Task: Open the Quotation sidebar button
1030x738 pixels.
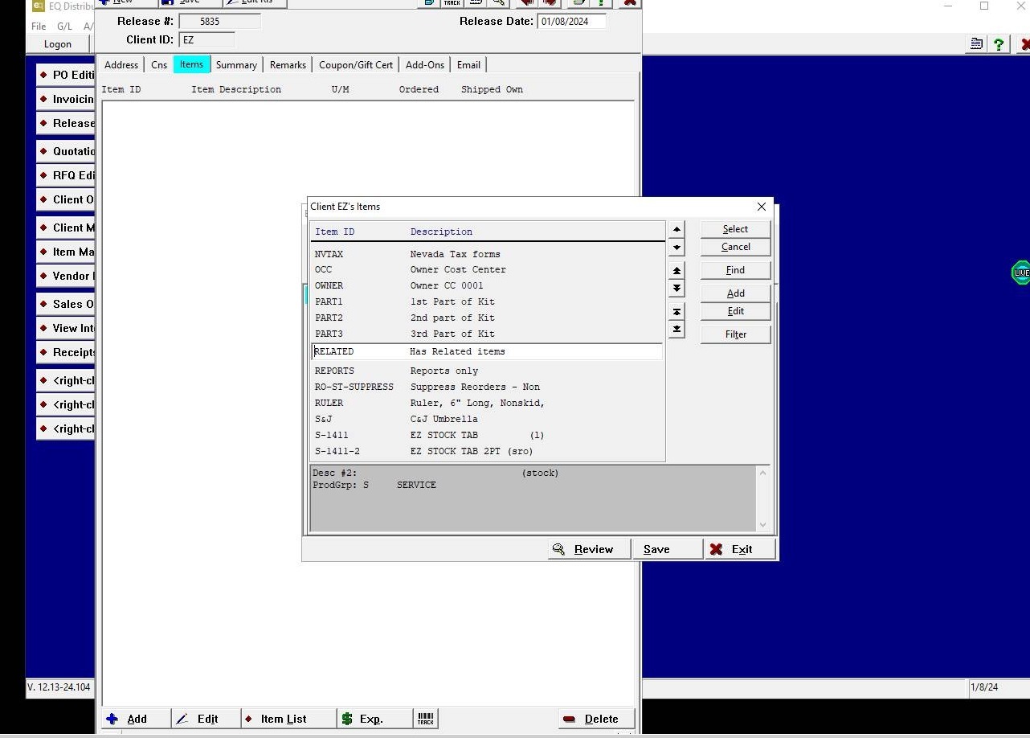Action: click(66, 151)
